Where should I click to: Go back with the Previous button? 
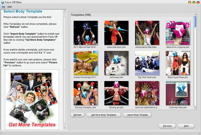[167, 126]
